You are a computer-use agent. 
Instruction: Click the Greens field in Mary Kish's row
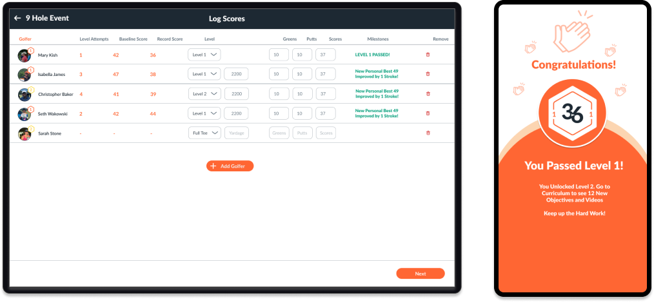pyautogui.click(x=279, y=55)
